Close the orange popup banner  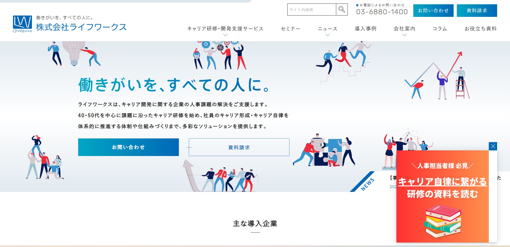click(x=493, y=146)
